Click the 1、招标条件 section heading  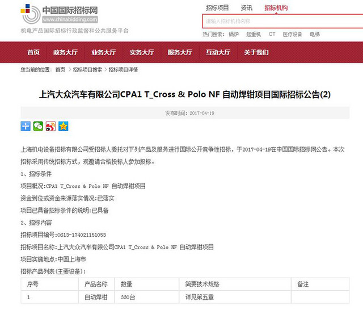pyautogui.click(x=36, y=174)
